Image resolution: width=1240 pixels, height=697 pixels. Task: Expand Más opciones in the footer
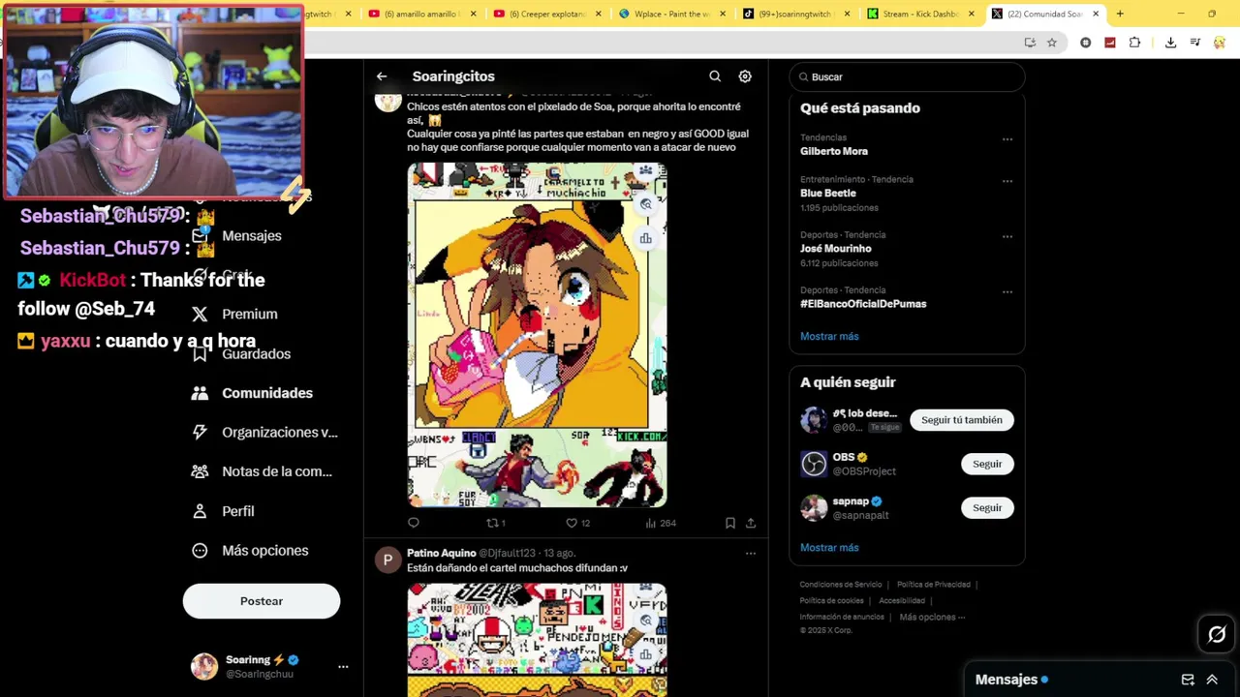pyautogui.click(x=932, y=618)
